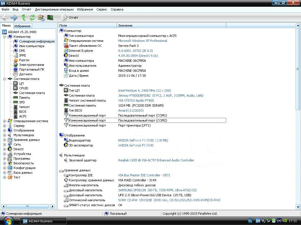Image resolution: width=301 pixels, height=225 pixels.
Task: Open the Отчёт menu
Action: 26,9
